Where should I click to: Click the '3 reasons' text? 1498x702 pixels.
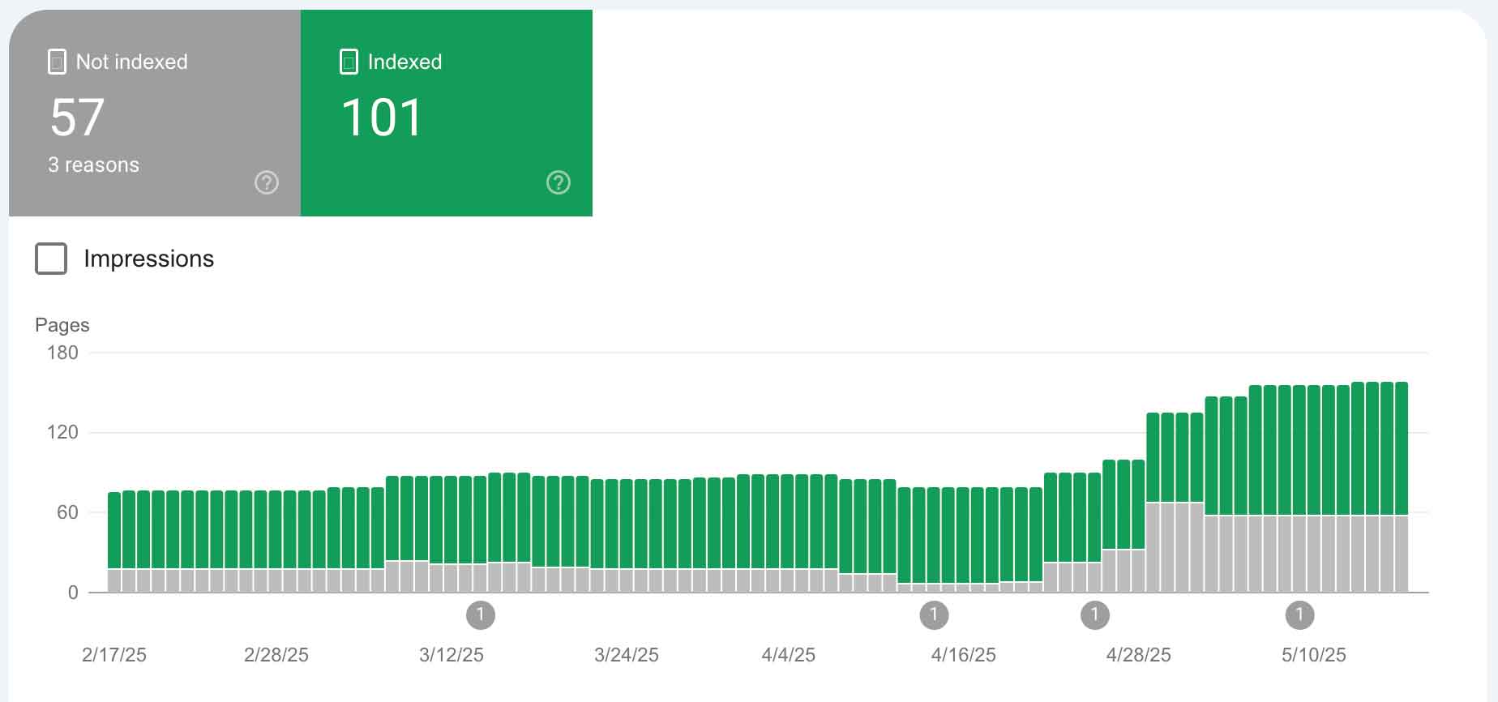coord(93,165)
